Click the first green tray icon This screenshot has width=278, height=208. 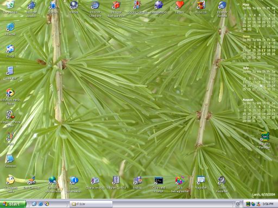tap(248, 204)
